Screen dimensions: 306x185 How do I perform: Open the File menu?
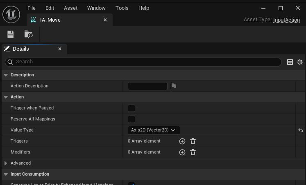[x=32, y=8]
